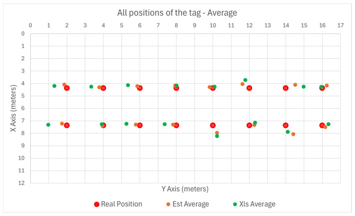Select the Real Position legend entry

(x=118, y=204)
